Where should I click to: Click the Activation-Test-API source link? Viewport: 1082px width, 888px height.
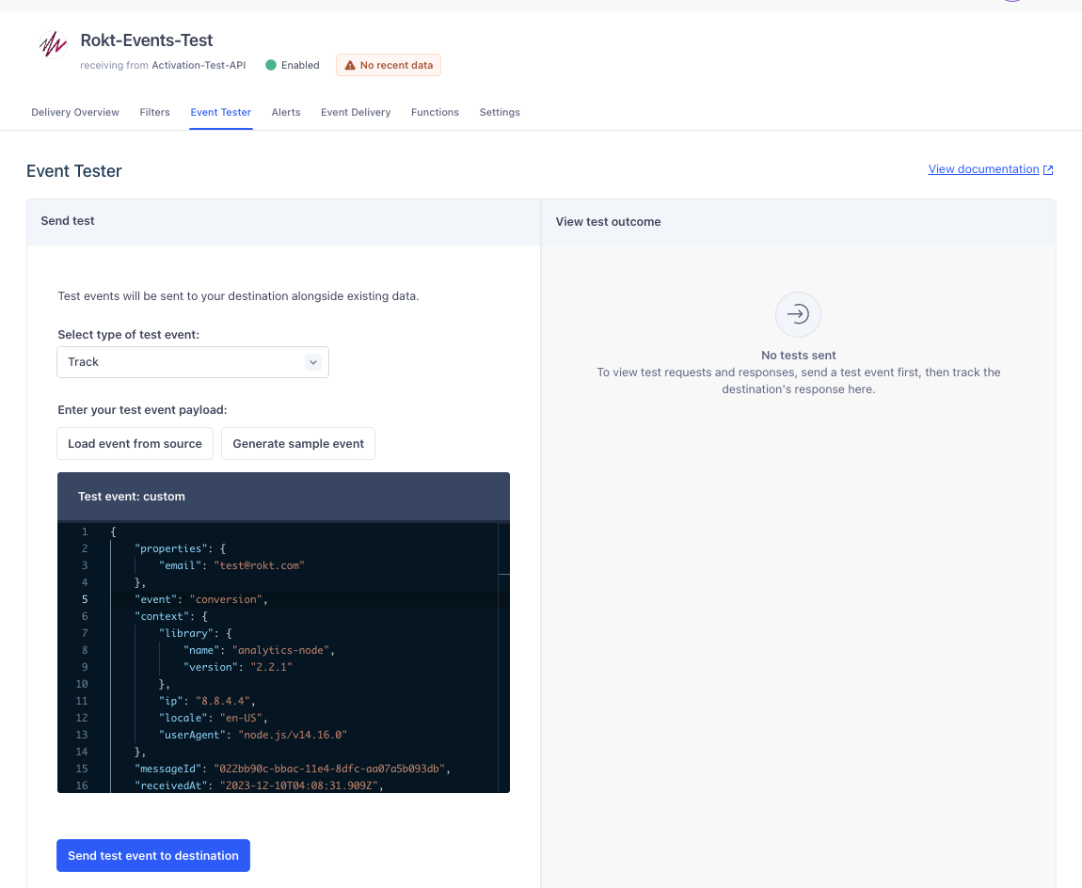pos(199,66)
